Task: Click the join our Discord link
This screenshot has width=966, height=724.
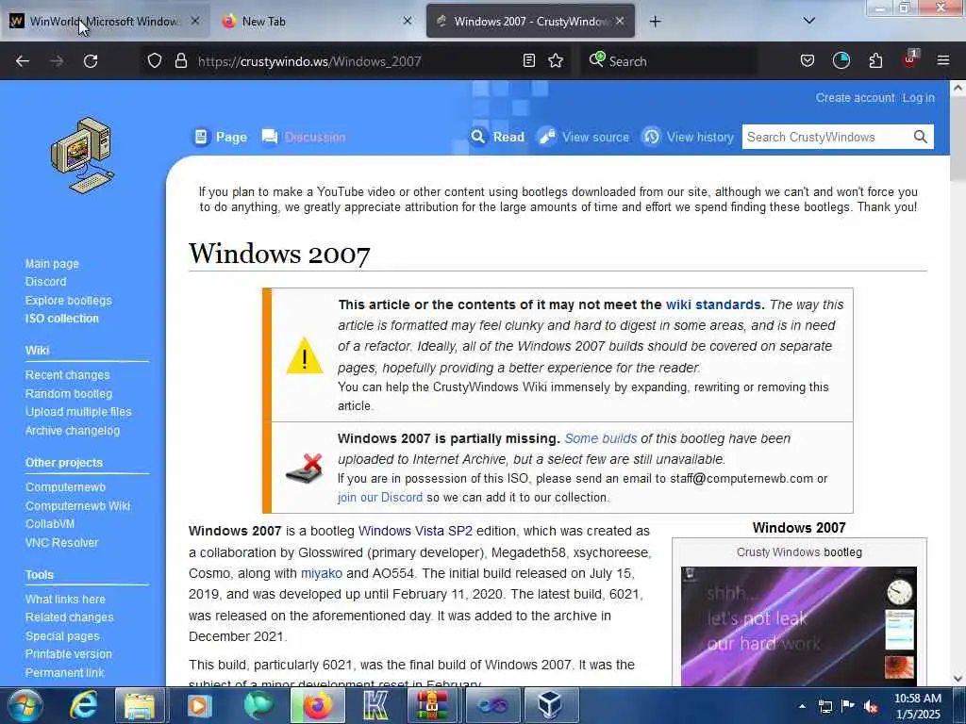Action: pos(380,498)
